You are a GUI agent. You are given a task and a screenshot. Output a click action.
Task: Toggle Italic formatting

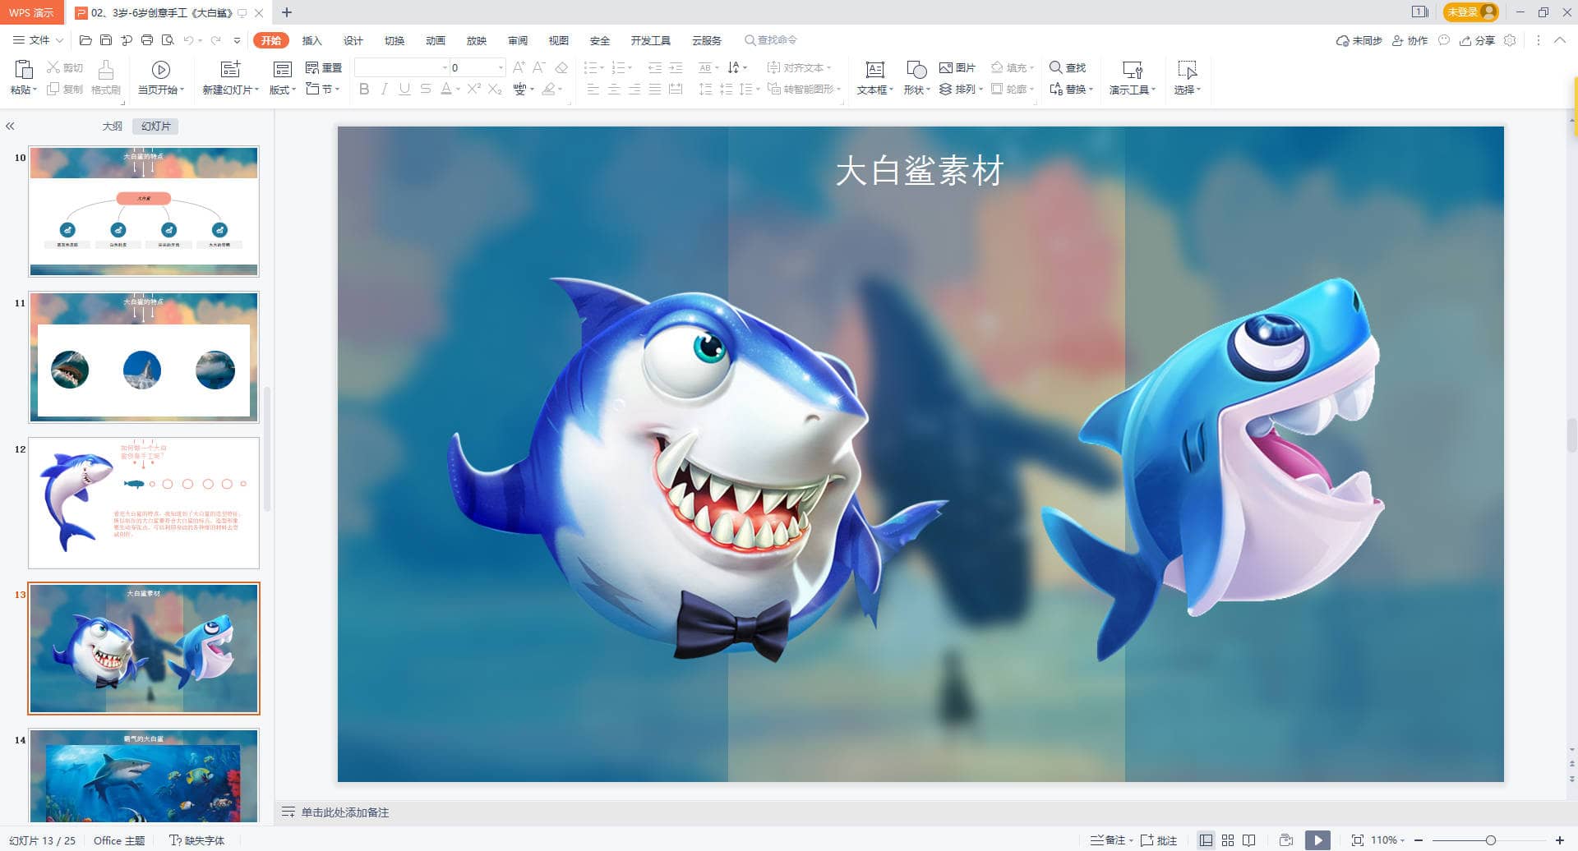click(x=384, y=89)
